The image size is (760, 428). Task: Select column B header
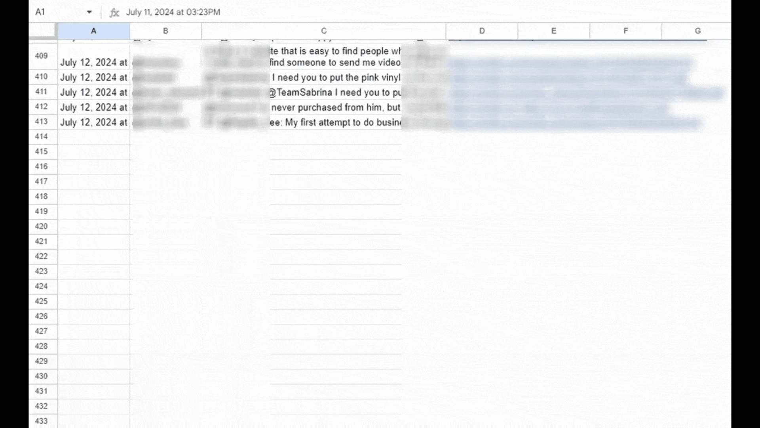(165, 31)
